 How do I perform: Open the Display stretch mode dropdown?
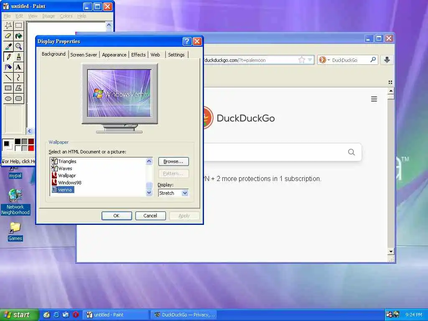click(185, 193)
